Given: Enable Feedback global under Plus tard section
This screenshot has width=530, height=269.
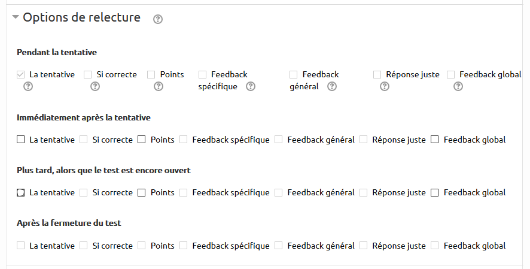Looking at the screenshot, I should click(435, 193).
